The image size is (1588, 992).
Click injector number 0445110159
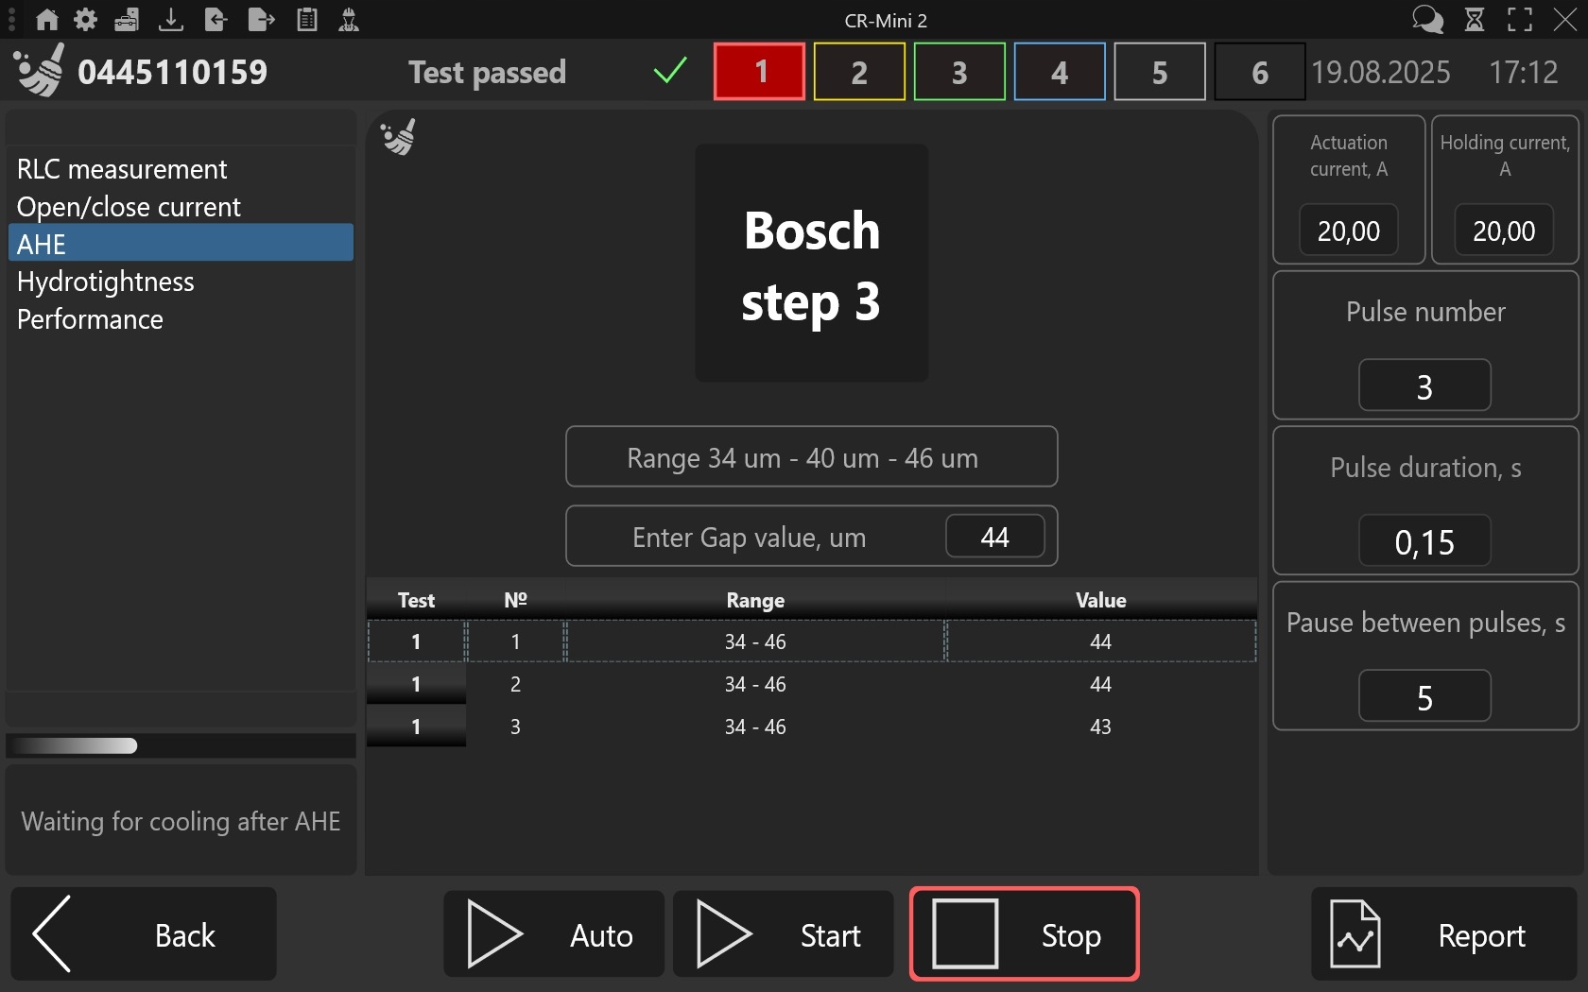point(173,72)
